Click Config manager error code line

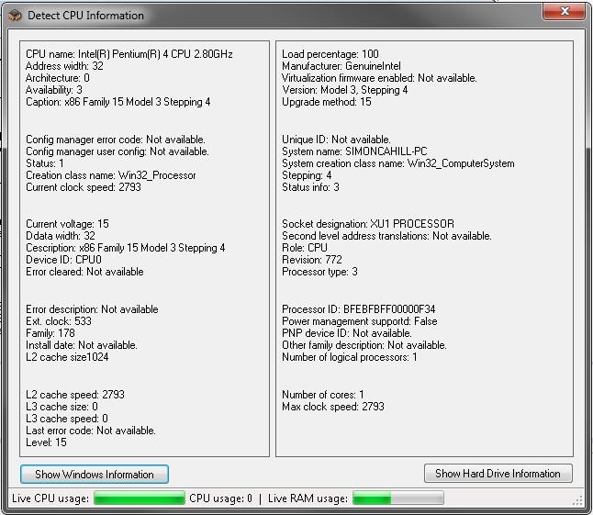tap(116, 140)
